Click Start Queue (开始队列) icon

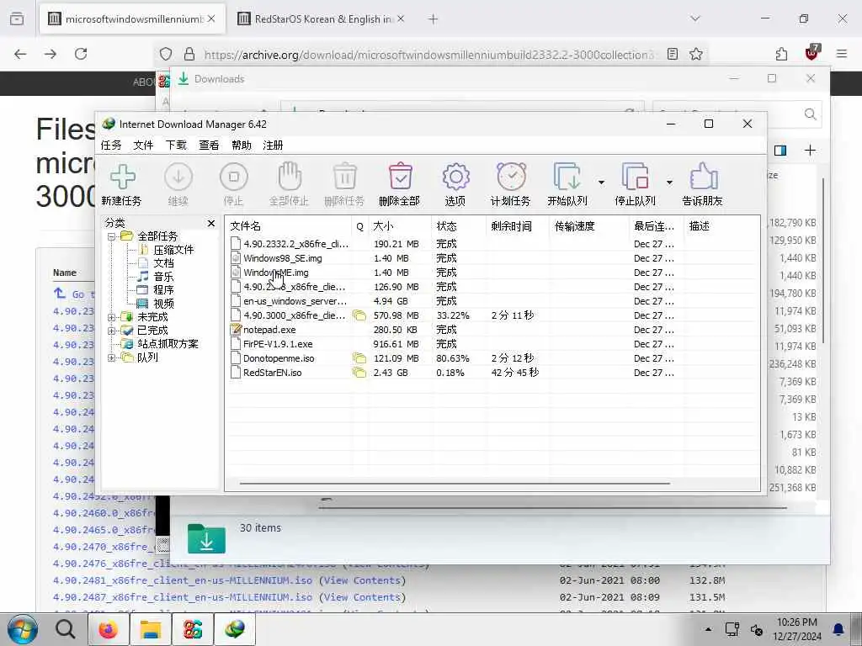pyautogui.click(x=567, y=177)
